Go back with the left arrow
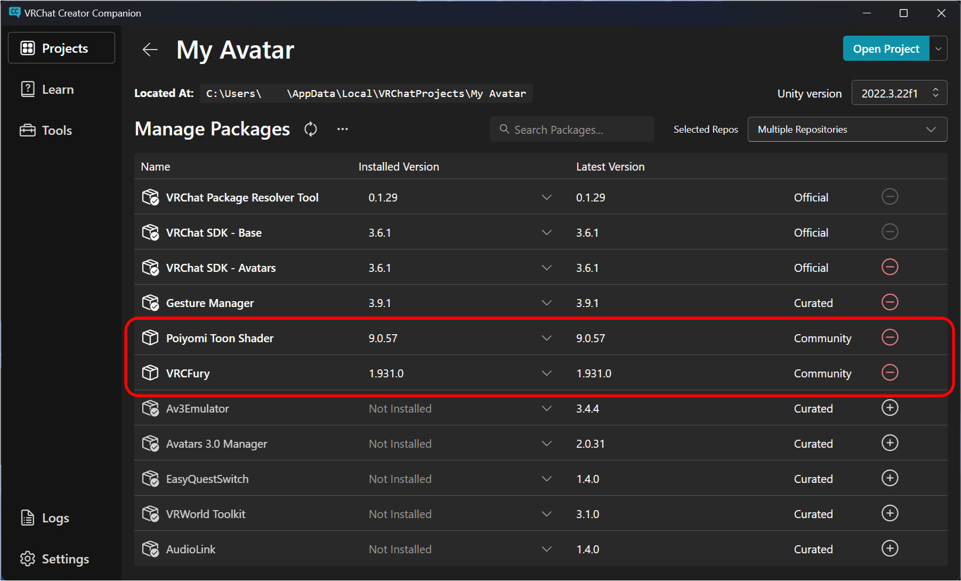 [x=150, y=50]
